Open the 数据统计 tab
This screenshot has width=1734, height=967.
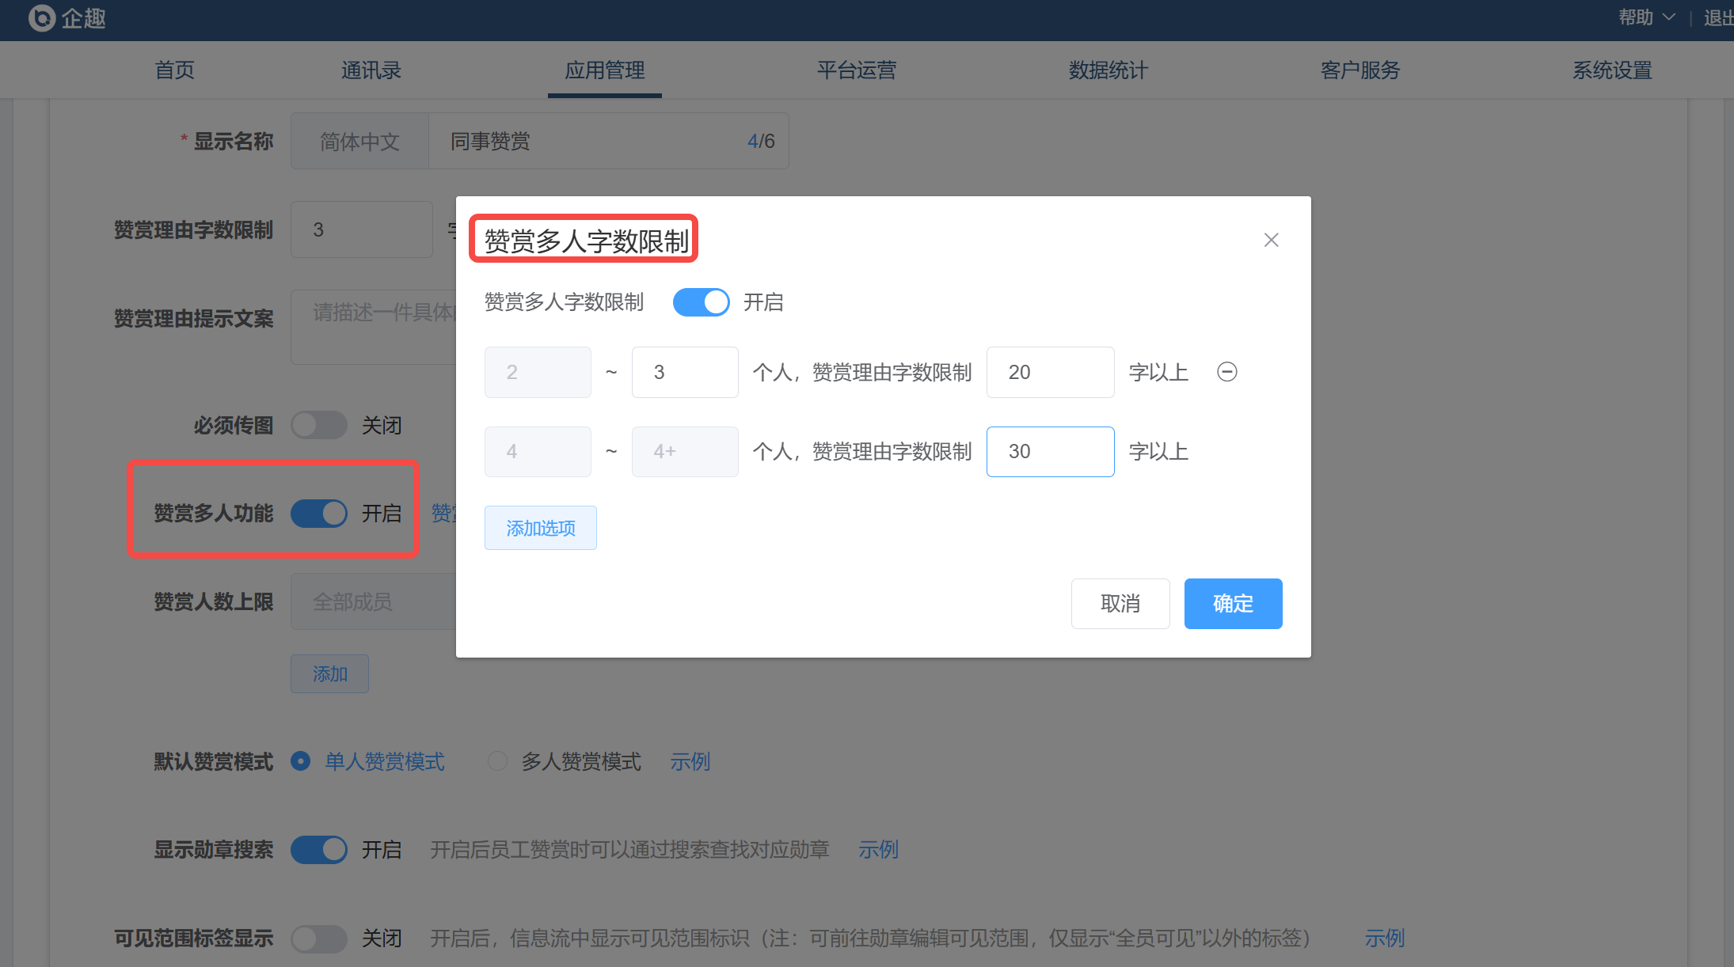pyautogui.click(x=1108, y=70)
